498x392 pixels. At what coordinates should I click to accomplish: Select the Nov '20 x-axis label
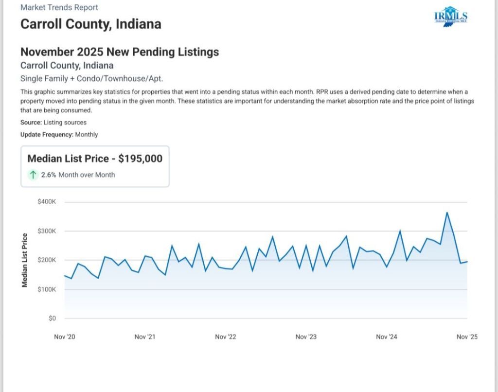[64, 337]
